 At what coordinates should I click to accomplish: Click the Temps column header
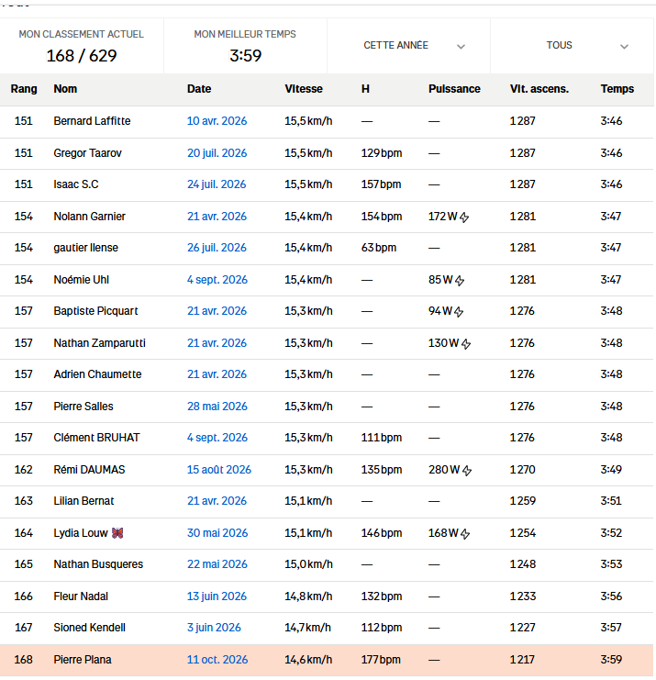pyautogui.click(x=617, y=89)
